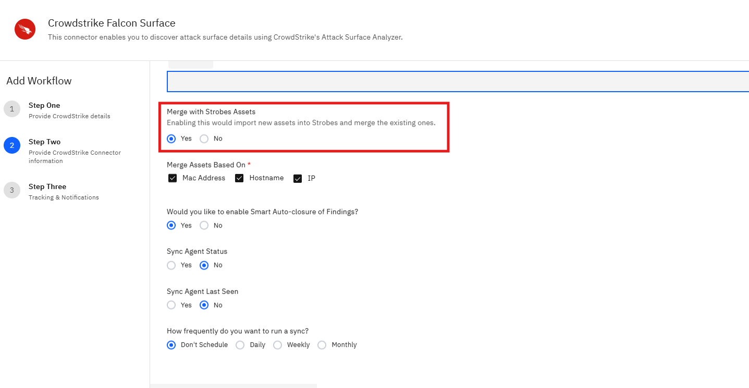749x388 pixels.
Task: Uncheck the Hostname checkbox
Action: (x=240, y=178)
